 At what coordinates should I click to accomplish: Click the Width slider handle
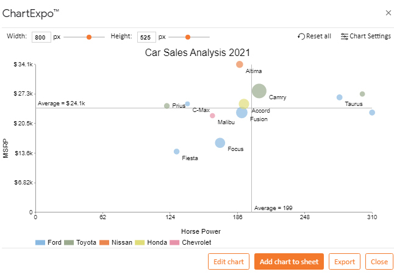[x=89, y=37]
